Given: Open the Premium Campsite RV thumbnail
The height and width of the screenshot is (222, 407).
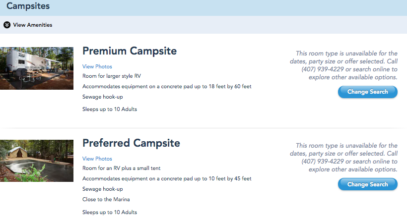Looking at the screenshot, I should pos(37,68).
